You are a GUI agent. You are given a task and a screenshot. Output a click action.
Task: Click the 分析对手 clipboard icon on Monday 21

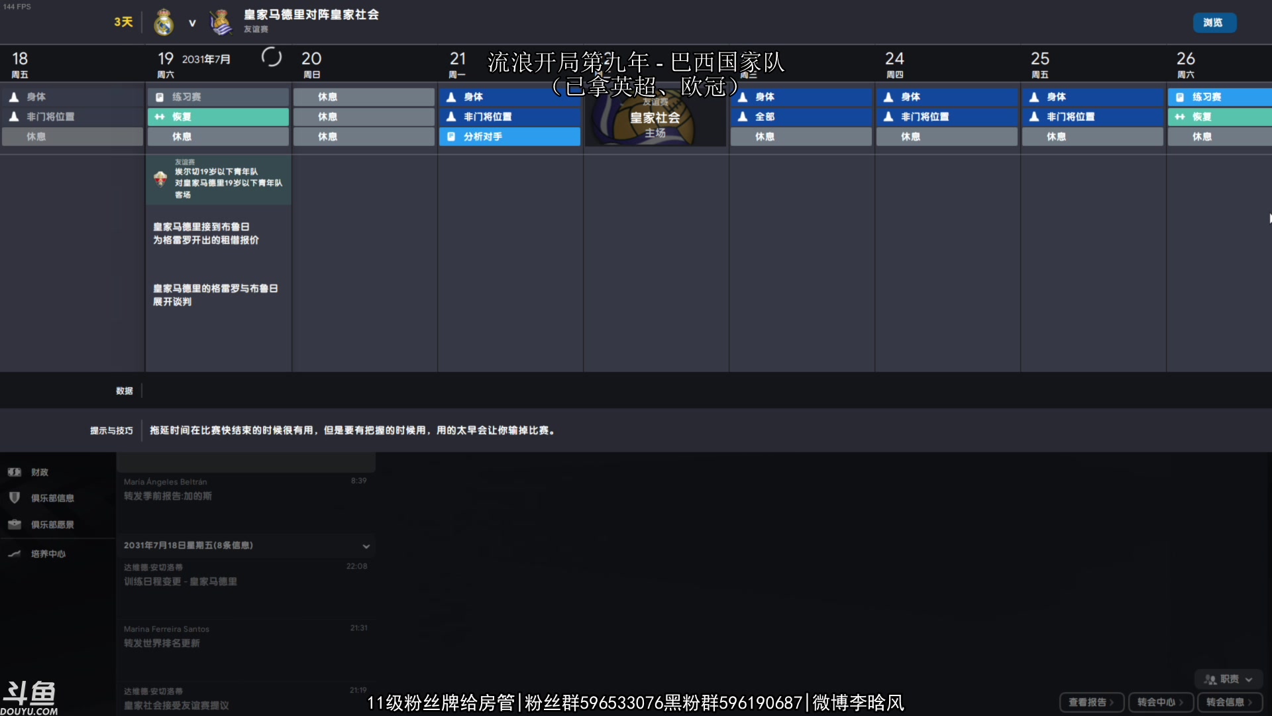[451, 137]
